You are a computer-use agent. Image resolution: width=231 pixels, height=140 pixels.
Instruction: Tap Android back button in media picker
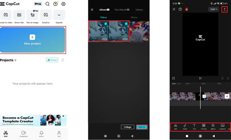coord(132,136)
